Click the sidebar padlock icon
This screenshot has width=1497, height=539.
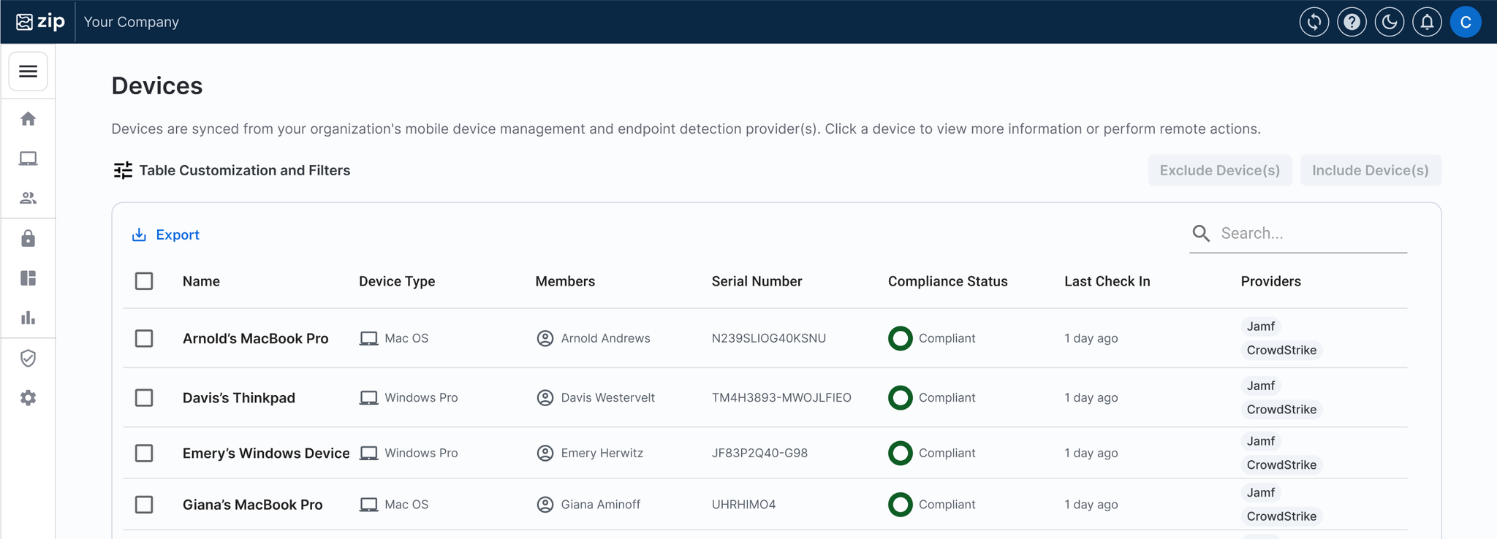[x=28, y=239]
